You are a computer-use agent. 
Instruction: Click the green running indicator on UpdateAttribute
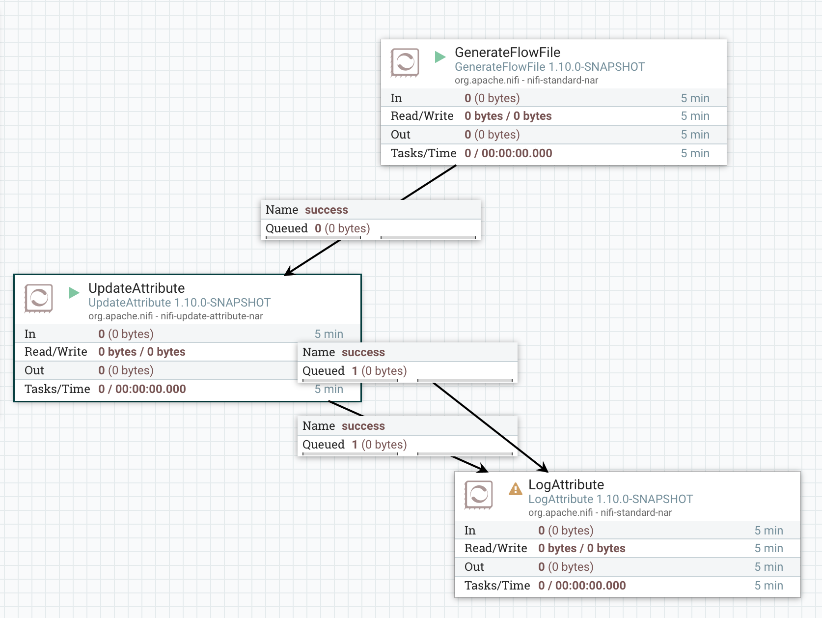coord(74,293)
